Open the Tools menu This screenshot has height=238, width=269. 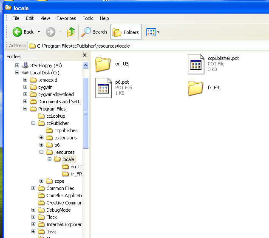click(88, 18)
